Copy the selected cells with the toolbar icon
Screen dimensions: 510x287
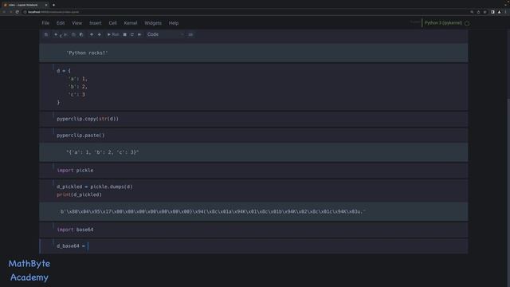point(74,34)
